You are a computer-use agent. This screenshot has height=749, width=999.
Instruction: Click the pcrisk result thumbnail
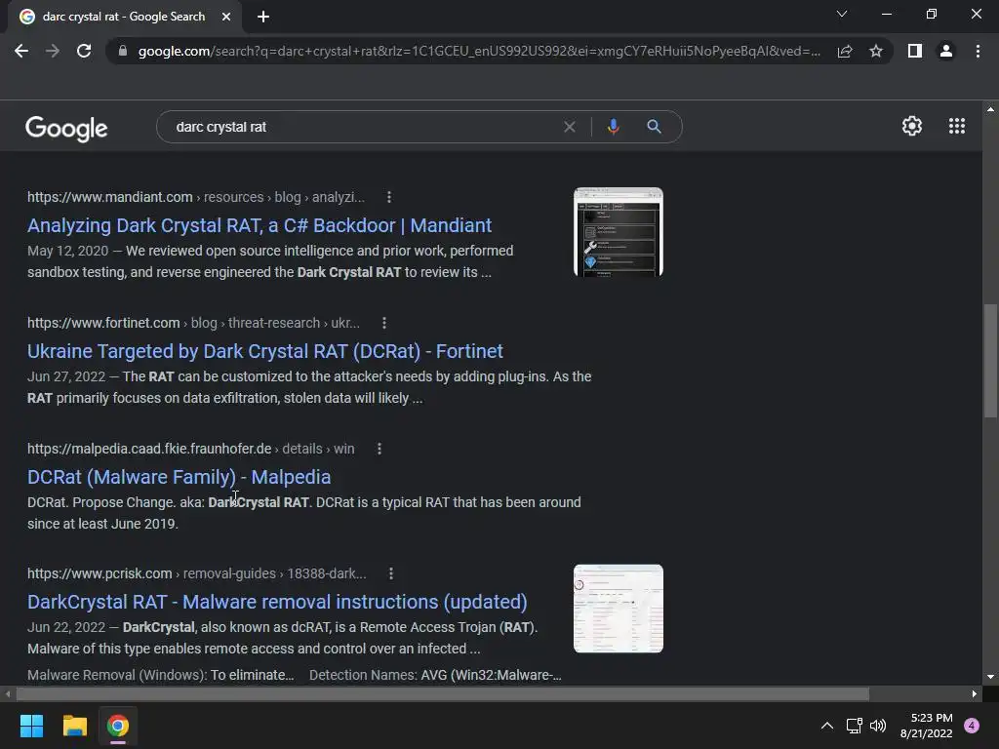click(x=618, y=609)
